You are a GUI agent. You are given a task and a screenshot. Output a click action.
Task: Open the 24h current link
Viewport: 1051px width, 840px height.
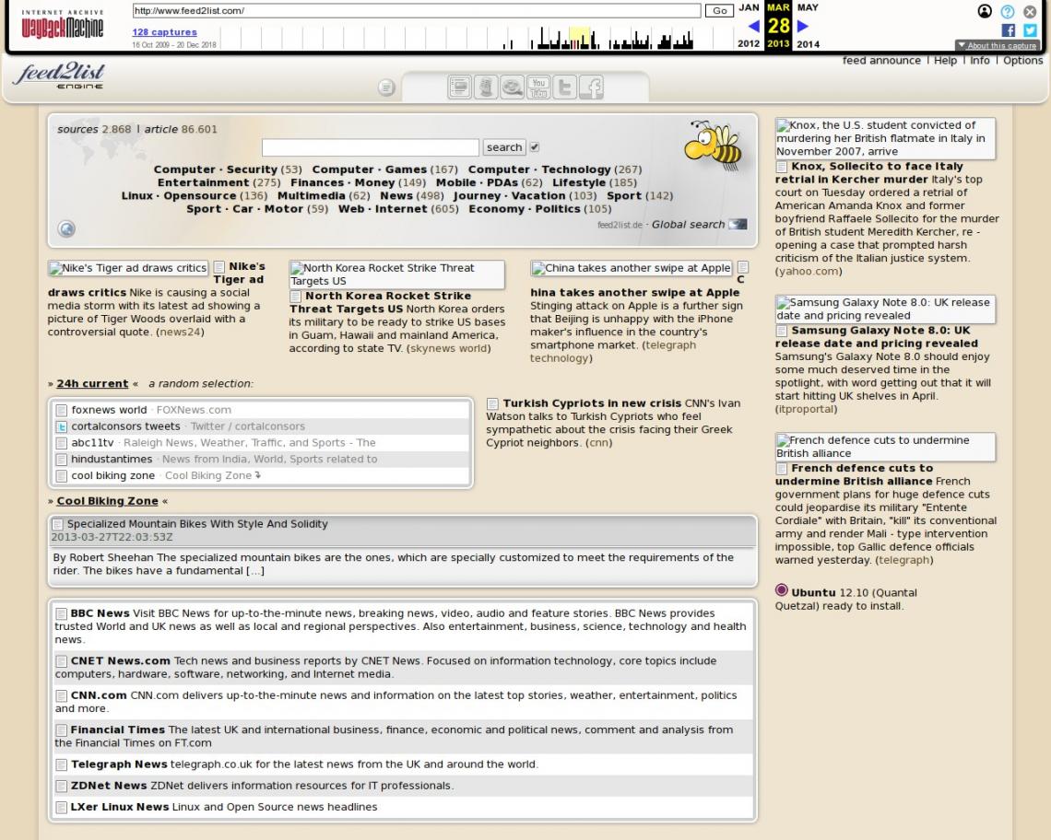[x=92, y=384]
